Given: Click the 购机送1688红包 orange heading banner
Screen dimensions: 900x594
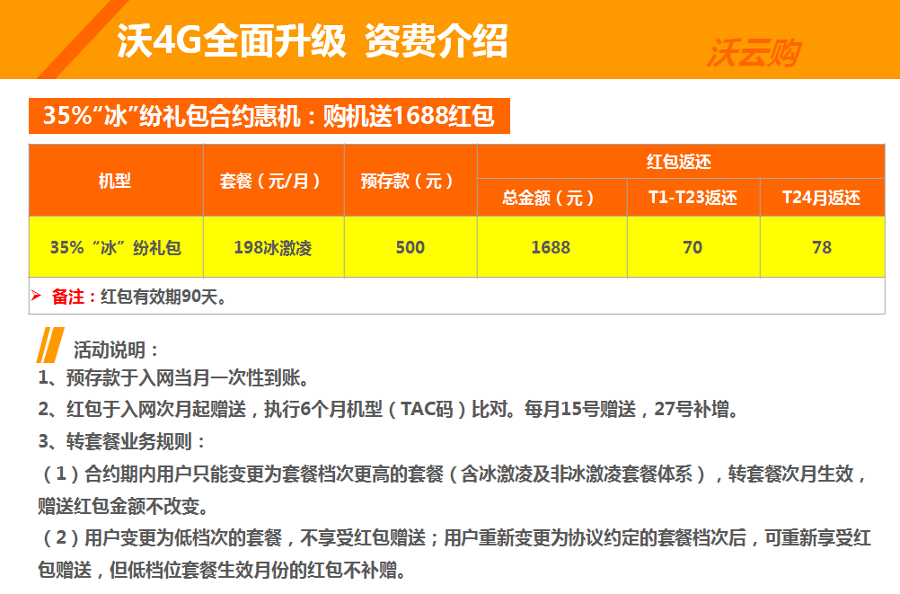Looking at the screenshot, I should pyautogui.click(x=269, y=116).
